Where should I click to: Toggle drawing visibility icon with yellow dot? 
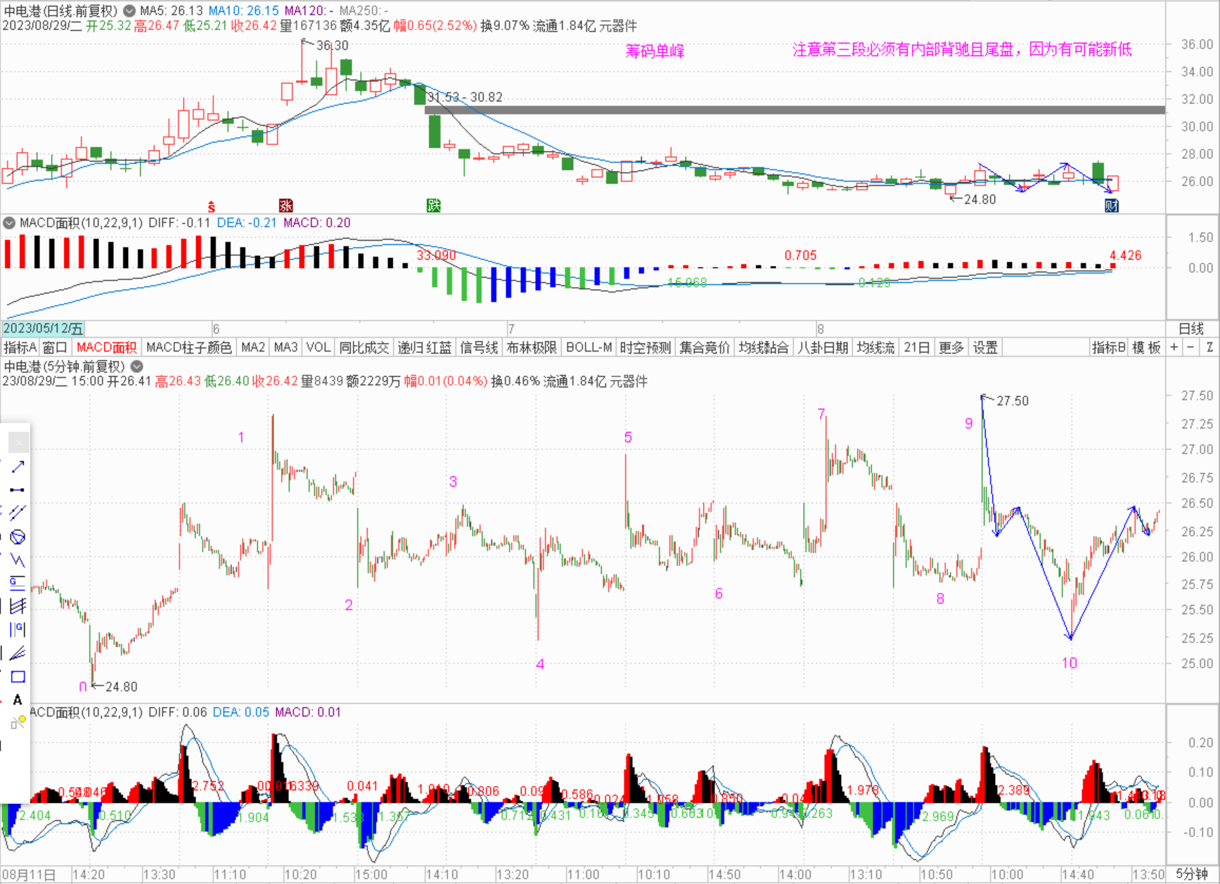[x=18, y=722]
